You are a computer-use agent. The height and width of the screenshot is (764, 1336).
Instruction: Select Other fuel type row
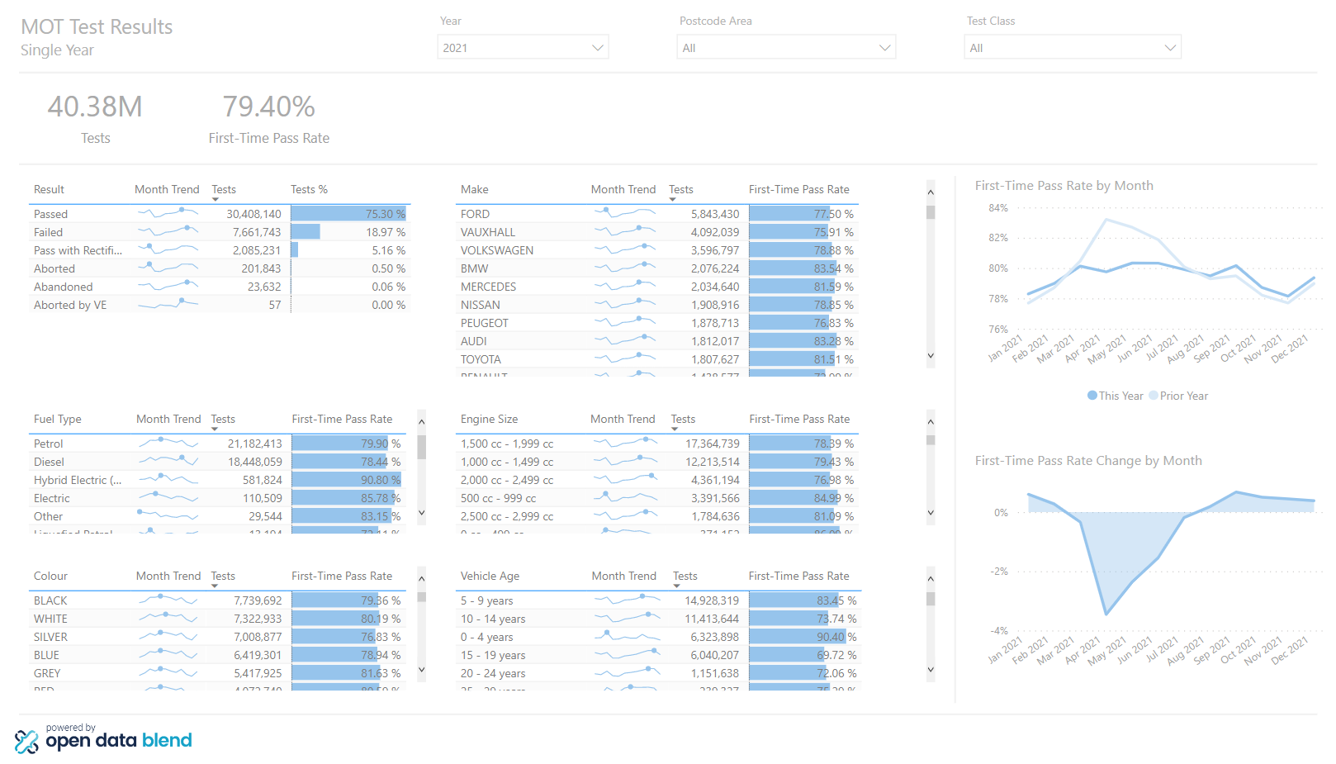tap(216, 516)
